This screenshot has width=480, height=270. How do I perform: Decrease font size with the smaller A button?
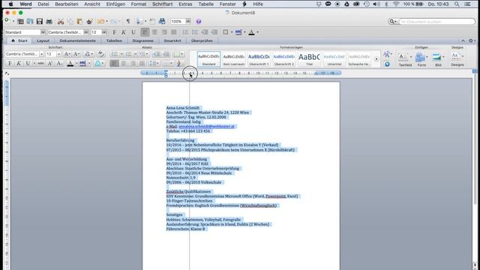76,54
